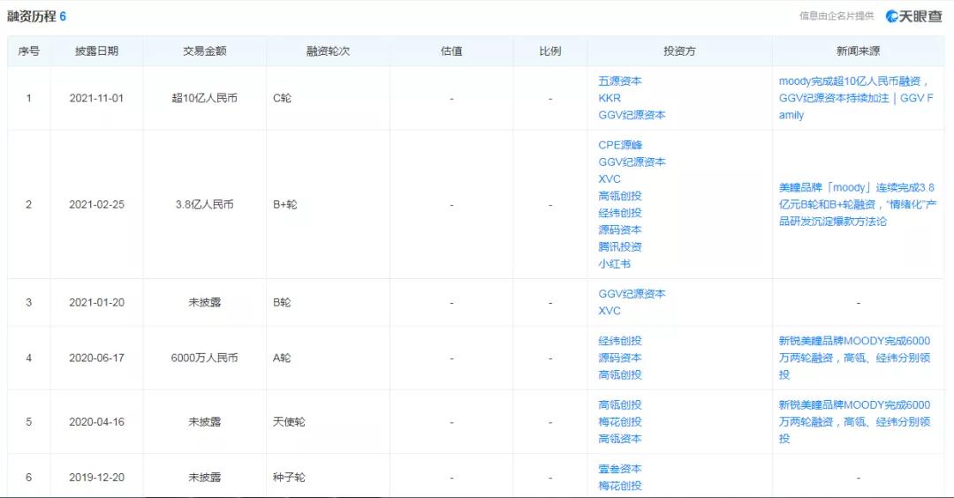Click the 序号 column header
954x498 pixels.
(x=28, y=51)
